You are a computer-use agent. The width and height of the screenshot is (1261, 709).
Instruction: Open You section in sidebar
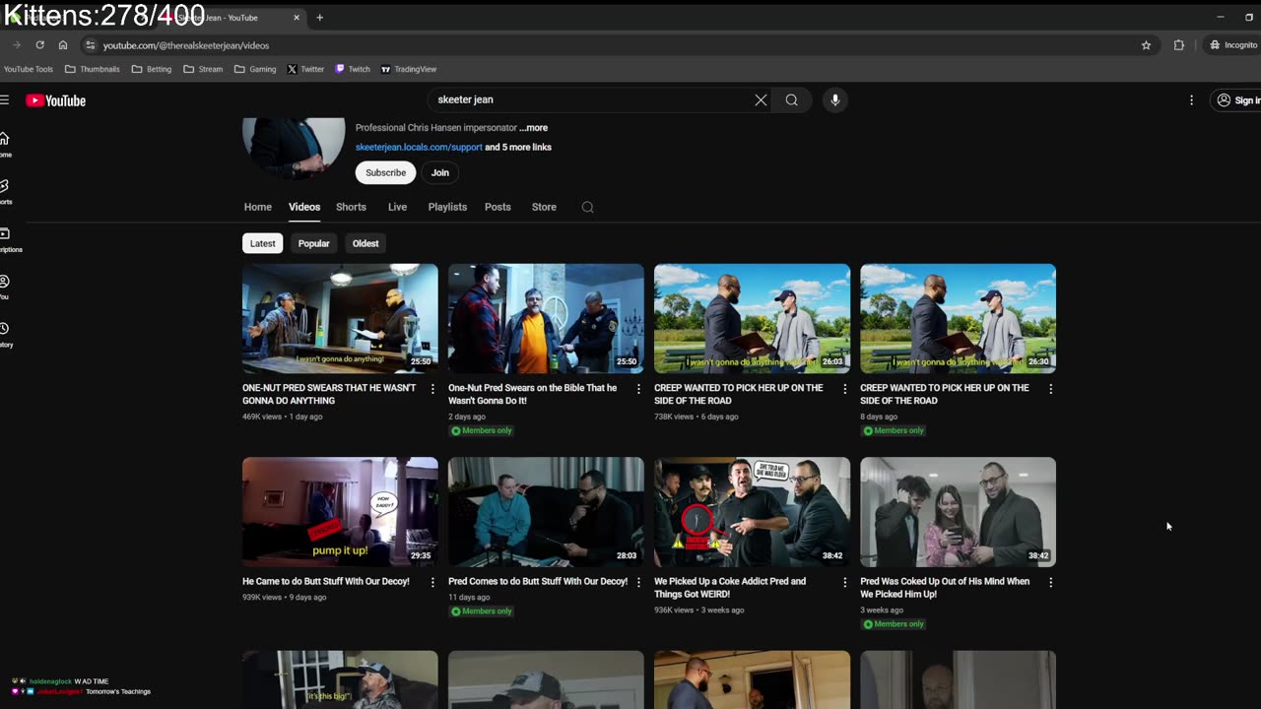pos(5,287)
